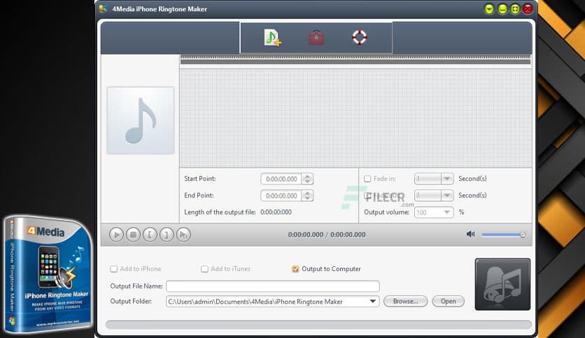Open the lifebuoy help icon
The width and height of the screenshot is (585, 338).
pos(359,37)
